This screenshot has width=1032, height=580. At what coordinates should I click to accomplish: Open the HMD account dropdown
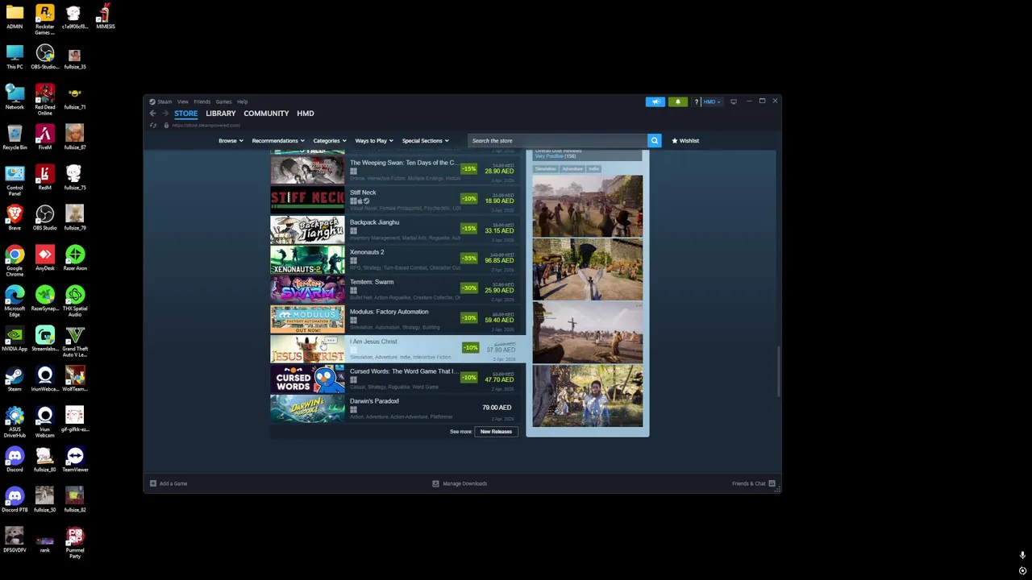click(x=712, y=101)
